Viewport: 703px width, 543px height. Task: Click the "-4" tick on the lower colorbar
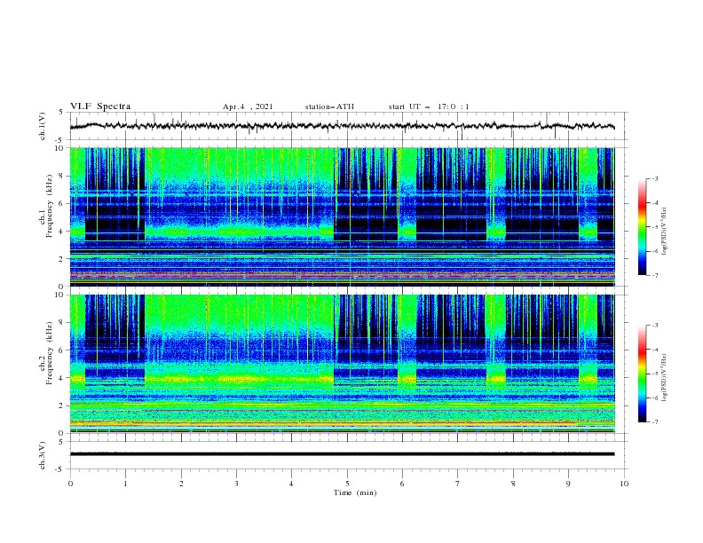click(654, 350)
